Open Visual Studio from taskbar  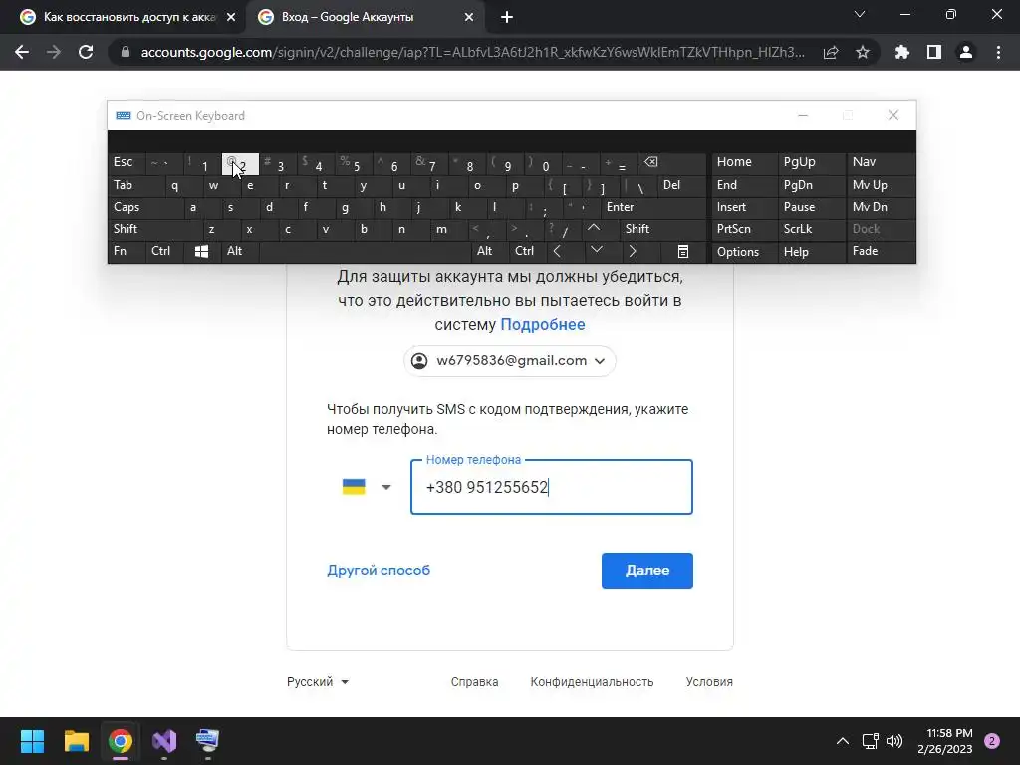(164, 741)
